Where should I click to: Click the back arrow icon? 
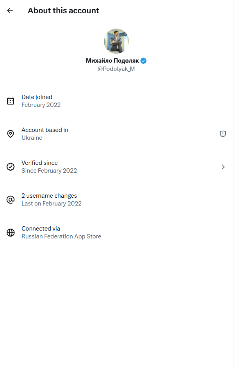(10, 11)
